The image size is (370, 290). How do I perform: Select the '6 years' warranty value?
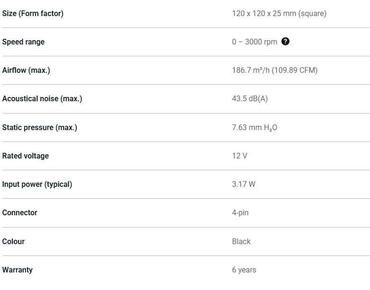(244, 270)
